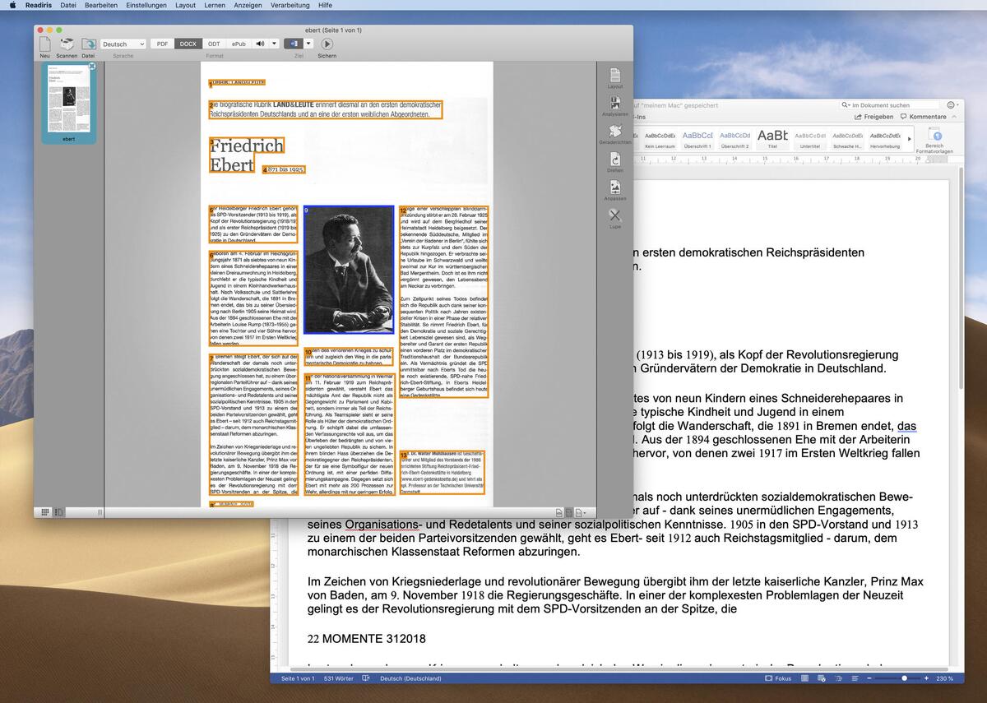The height and width of the screenshot is (703, 987).
Task: Start a new document with the Neu icon
Action: [44, 43]
